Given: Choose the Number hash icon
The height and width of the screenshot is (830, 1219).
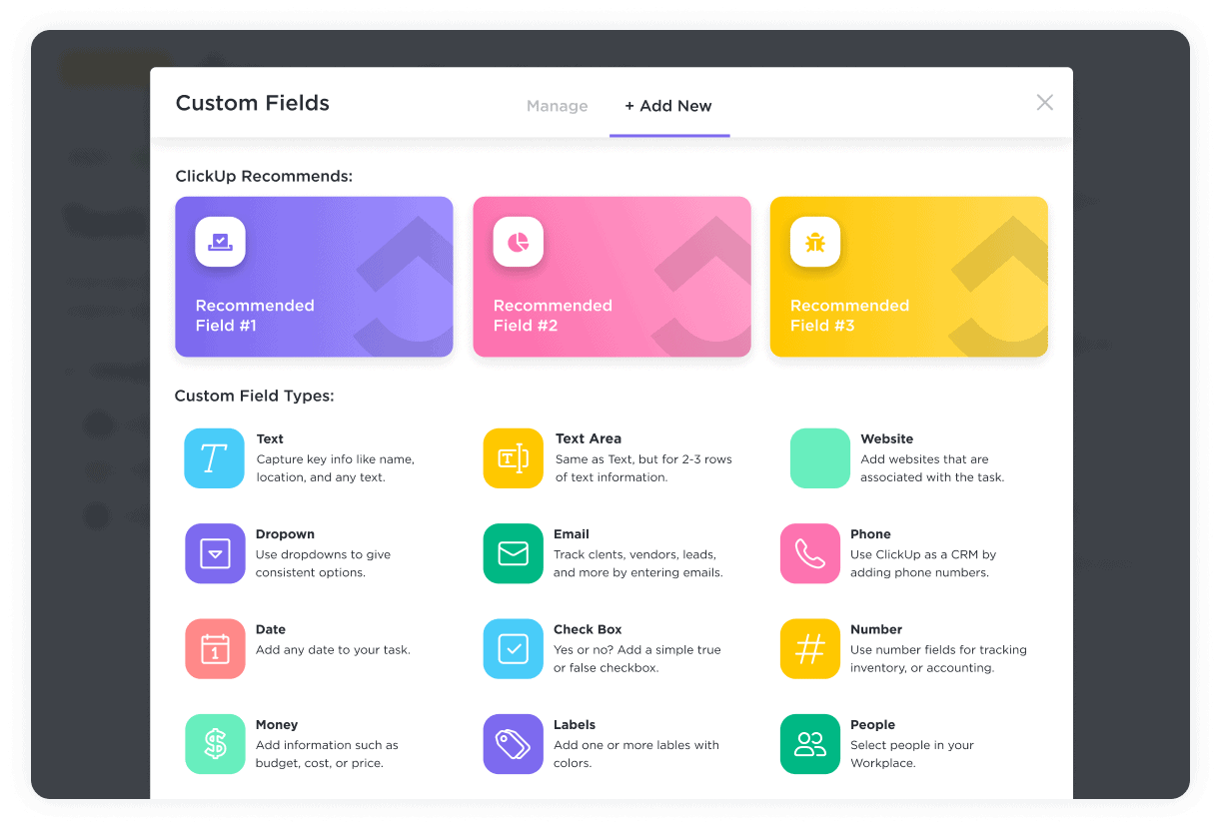Looking at the screenshot, I should tap(809, 649).
